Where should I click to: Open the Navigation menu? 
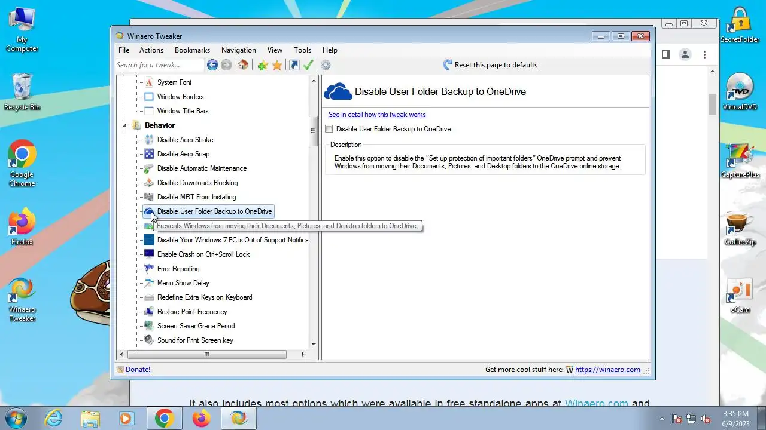click(239, 50)
